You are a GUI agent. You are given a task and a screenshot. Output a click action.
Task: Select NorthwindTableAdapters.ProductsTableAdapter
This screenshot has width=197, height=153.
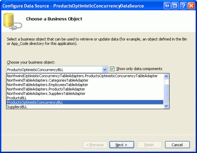85,89
